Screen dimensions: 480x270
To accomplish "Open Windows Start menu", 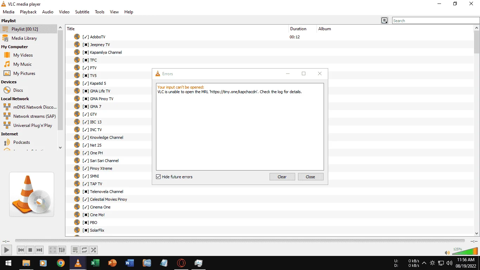I will [8, 263].
